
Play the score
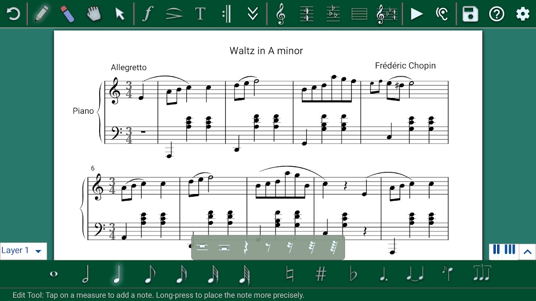[416, 14]
